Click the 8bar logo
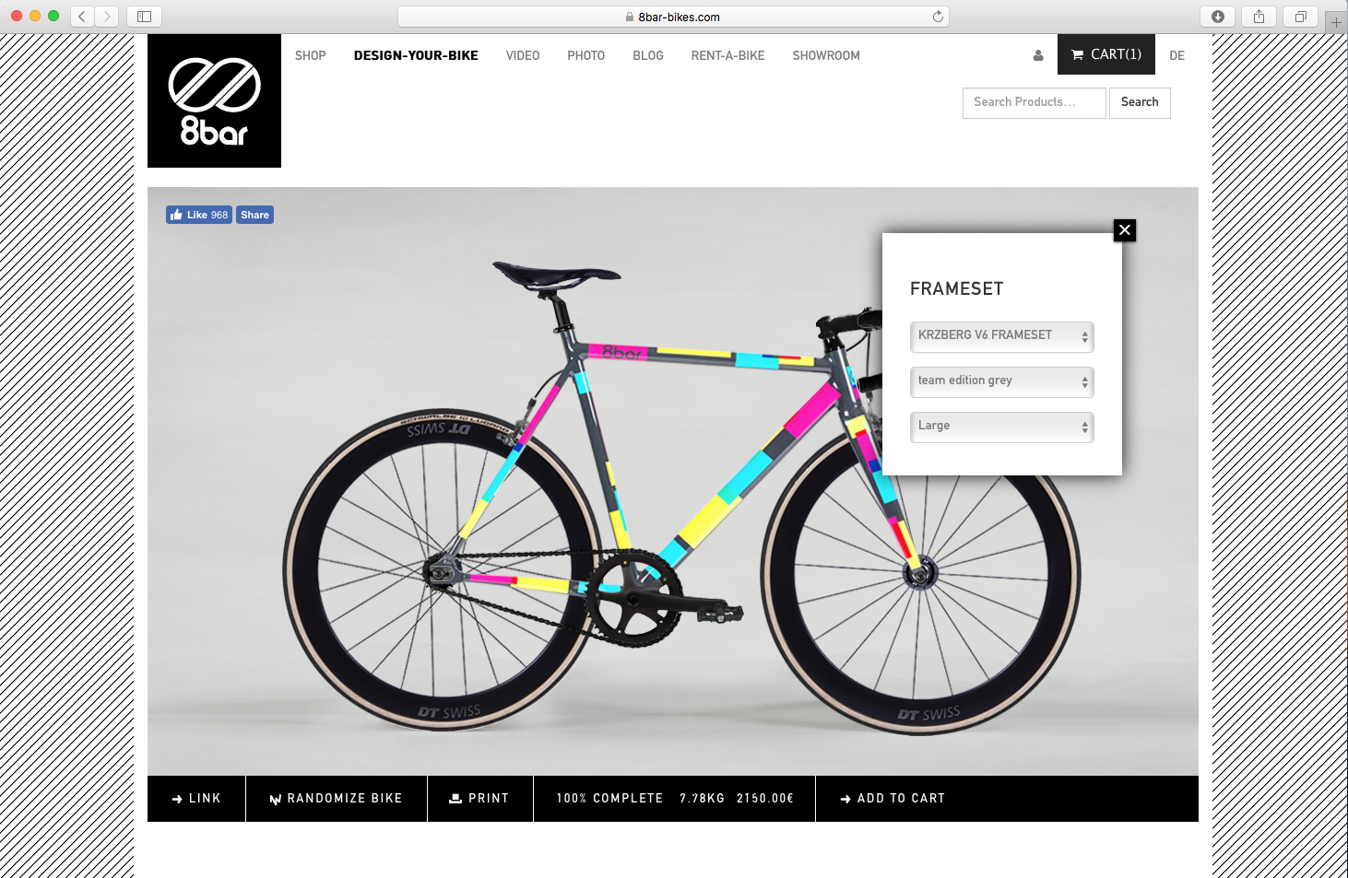 (x=214, y=100)
